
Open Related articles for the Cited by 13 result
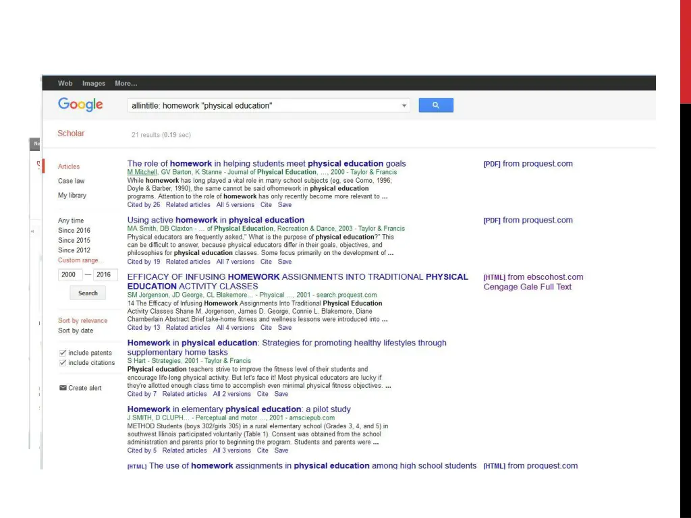tap(188, 328)
